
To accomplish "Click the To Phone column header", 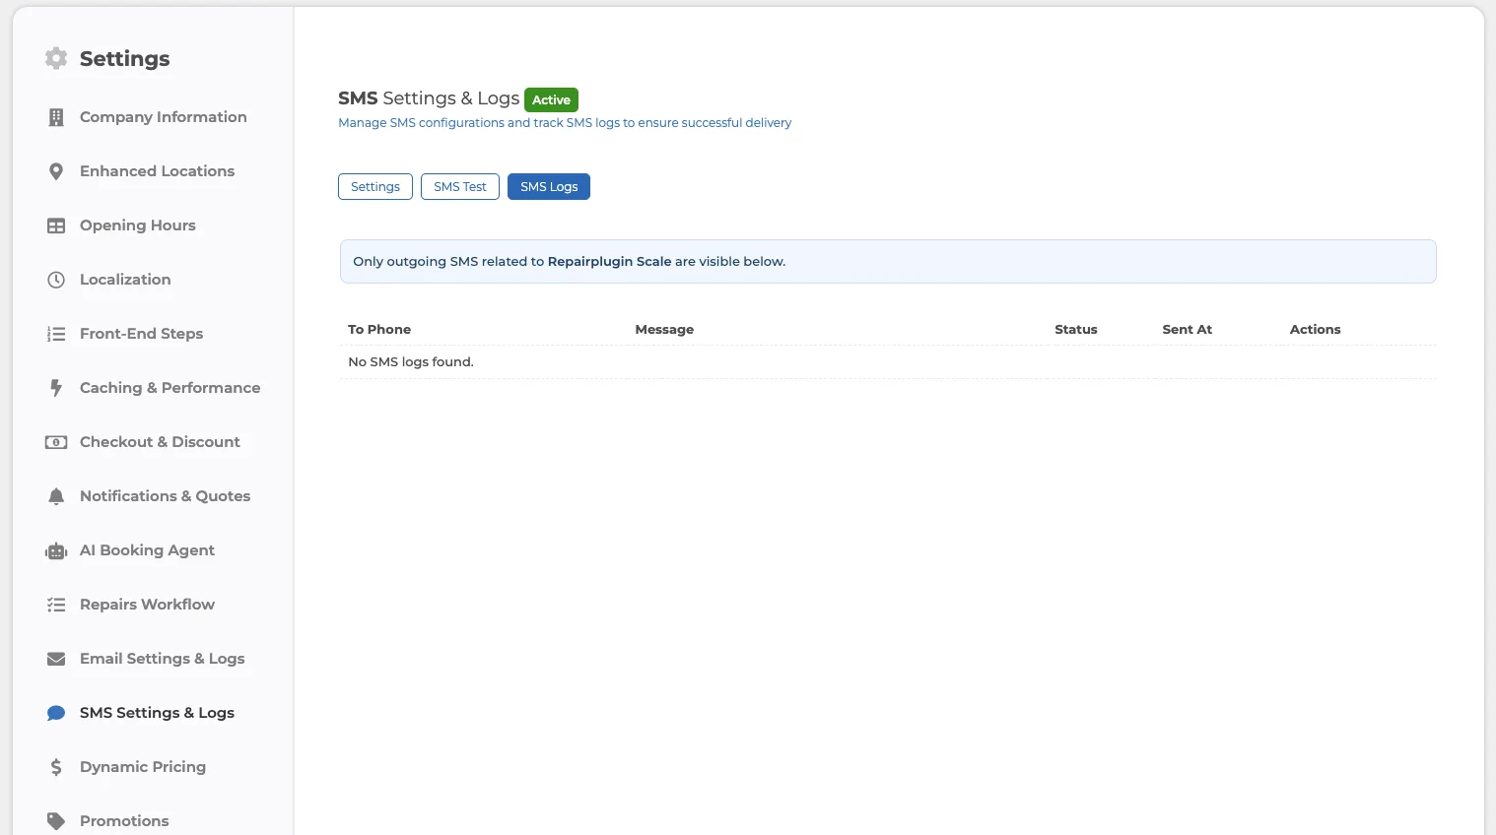I will point(379,330).
